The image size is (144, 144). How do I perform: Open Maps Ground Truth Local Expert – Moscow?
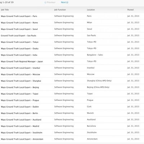pyautogui.click(x=21, y=75)
